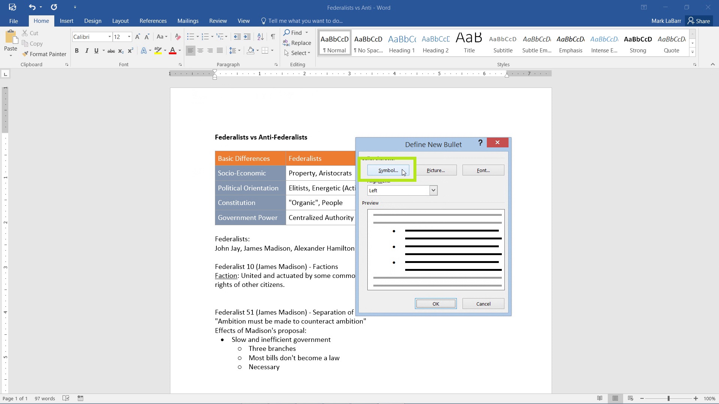Apply yellow text highlight color
The image size is (719, 404).
tap(158, 50)
